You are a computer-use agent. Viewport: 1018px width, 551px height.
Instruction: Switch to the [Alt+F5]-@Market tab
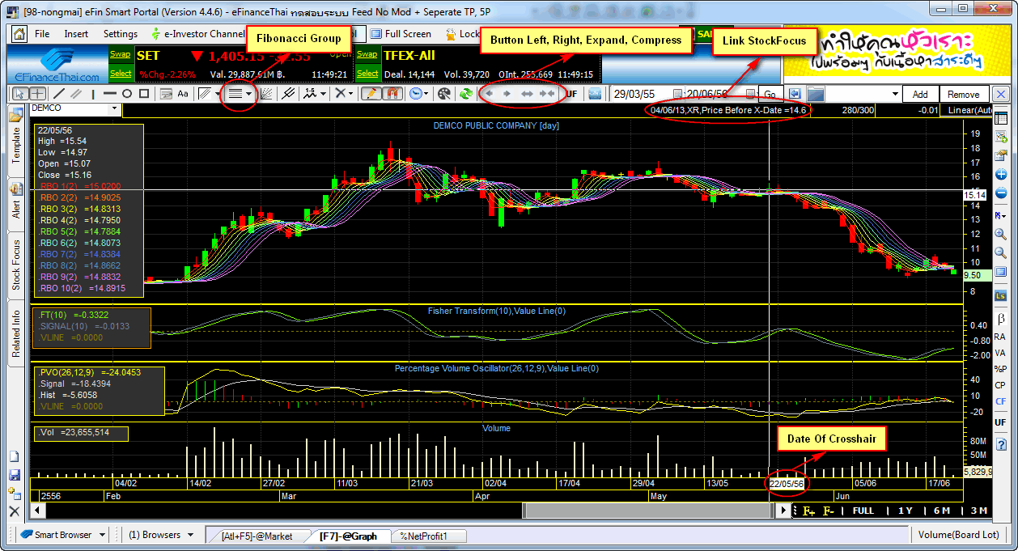tap(256, 536)
